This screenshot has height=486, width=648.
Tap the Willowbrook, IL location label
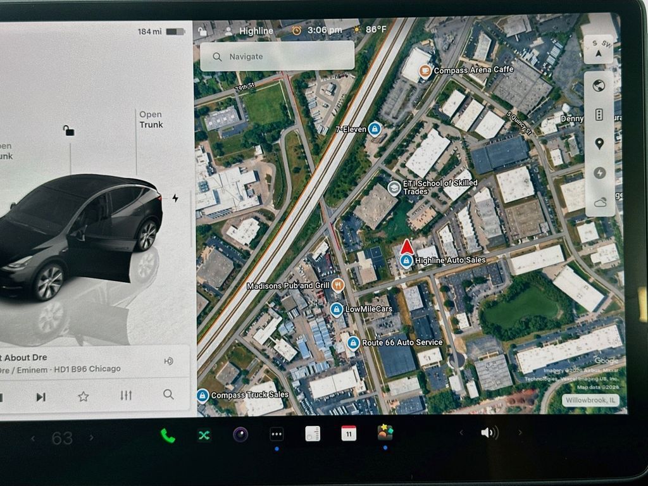pyautogui.click(x=590, y=400)
